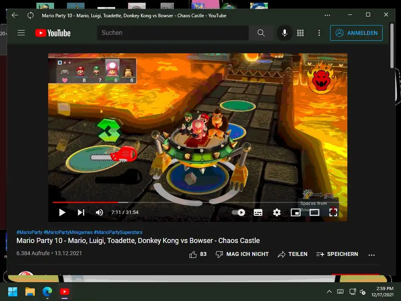Enable miniplayer mode
Viewport: 401px width, 301px height.
[x=295, y=212]
